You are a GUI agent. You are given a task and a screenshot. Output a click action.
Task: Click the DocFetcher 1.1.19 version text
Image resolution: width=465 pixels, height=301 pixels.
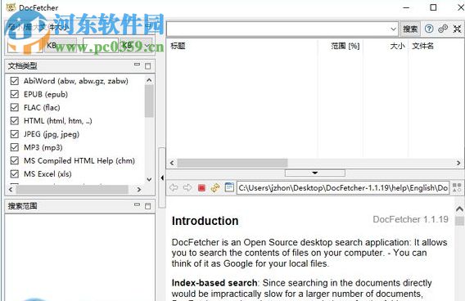point(410,219)
